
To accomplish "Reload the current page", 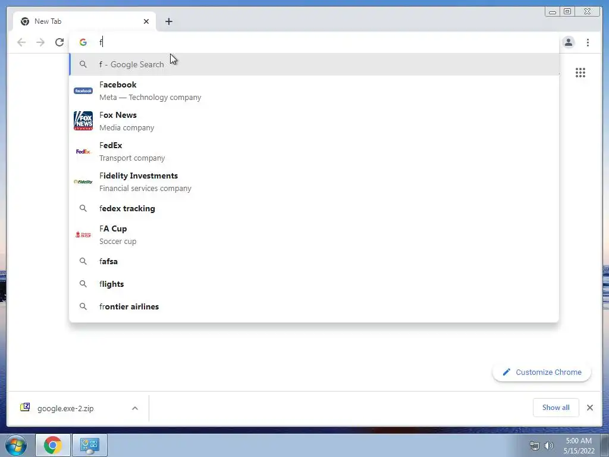I will [59, 42].
